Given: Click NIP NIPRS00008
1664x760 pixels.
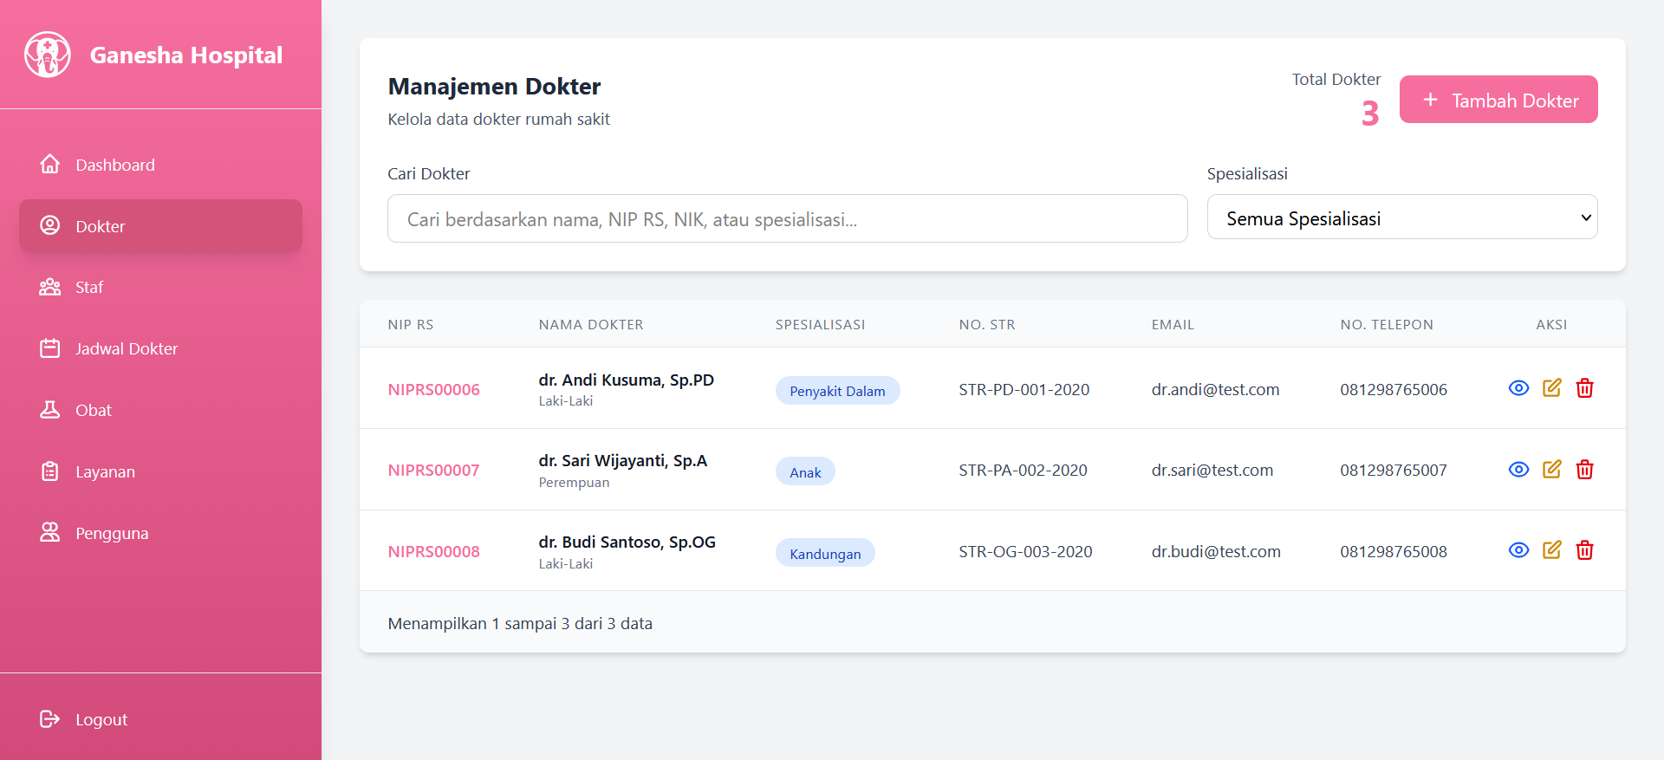Looking at the screenshot, I should pos(433,551).
